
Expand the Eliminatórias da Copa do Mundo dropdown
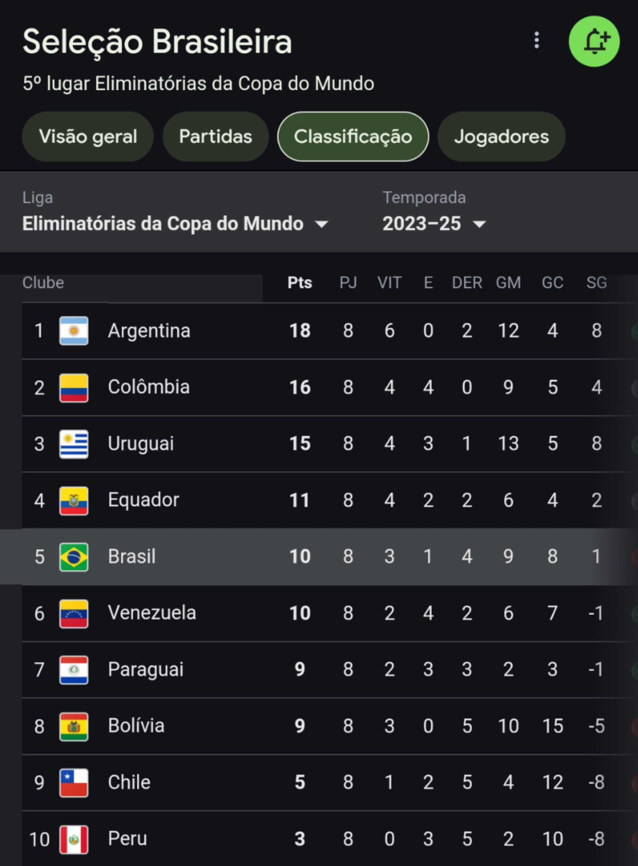[x=175, y=224]
